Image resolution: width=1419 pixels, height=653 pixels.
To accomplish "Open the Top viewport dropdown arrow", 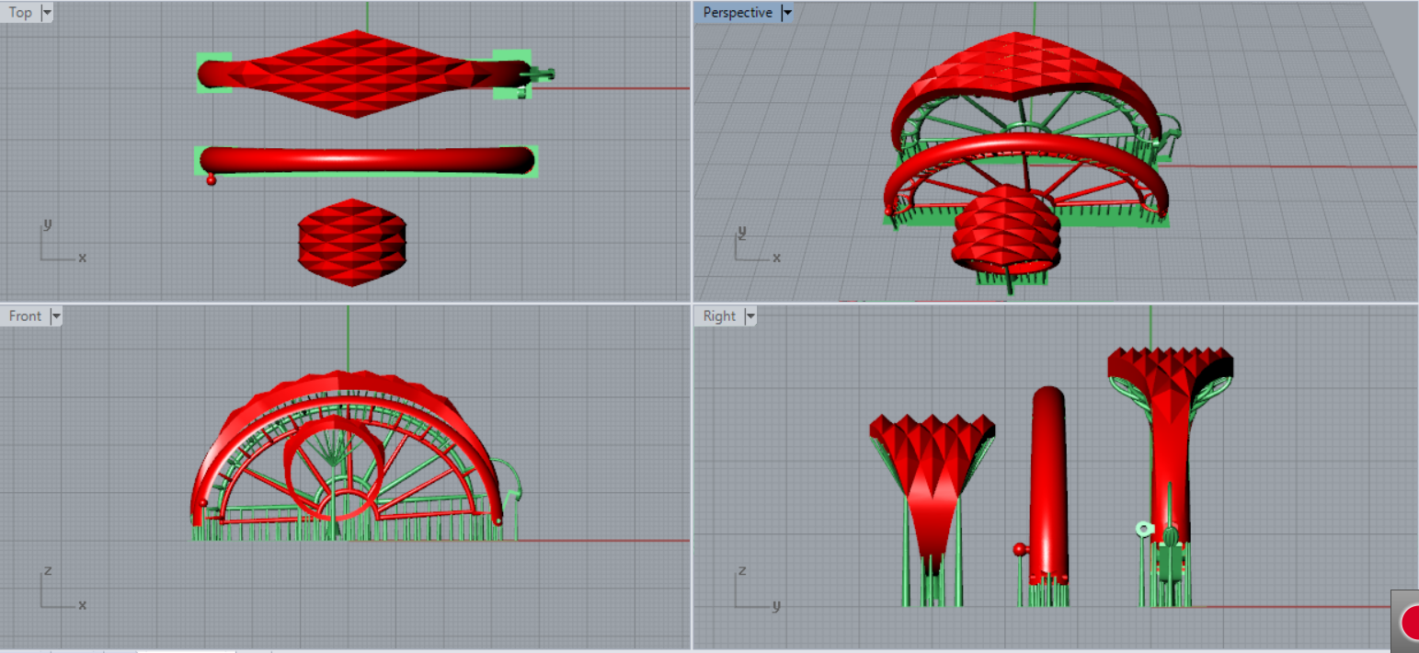I will (47, 13).
